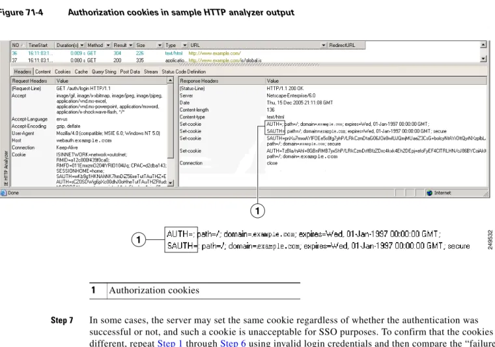Image resolution: width=495 pixels, height=347 pixels.
Task: Click the 200 result value in row 37
Action: [117, 61]
